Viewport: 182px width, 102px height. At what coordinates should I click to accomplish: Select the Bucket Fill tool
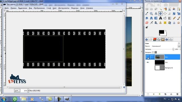point(165,18)
